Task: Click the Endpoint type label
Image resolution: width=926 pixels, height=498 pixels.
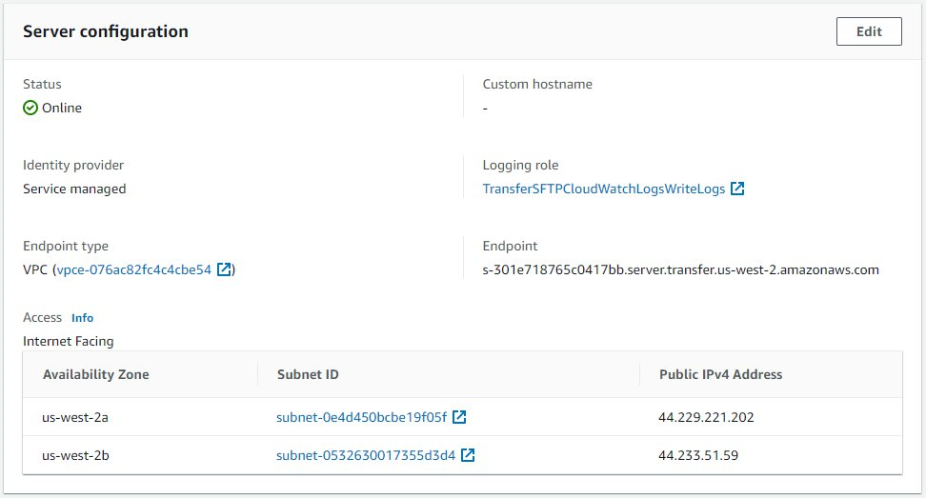Action: tap(66, 246)
